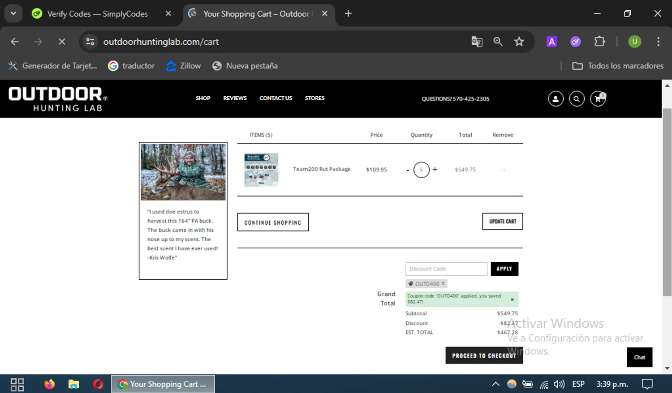This screenshot has width=672, height=393.
Task: Click Team200 Rut Package thumbnail
Action: 261,170
